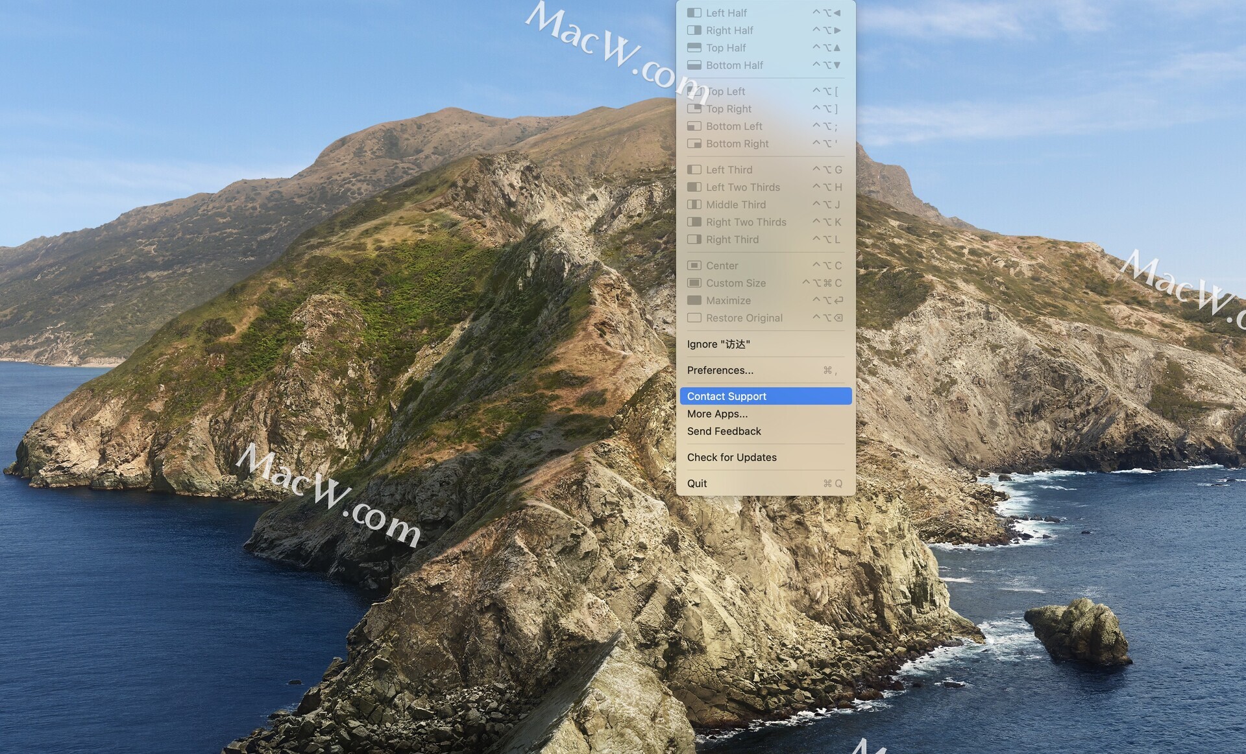Click the Top Half layout icon

694,48
